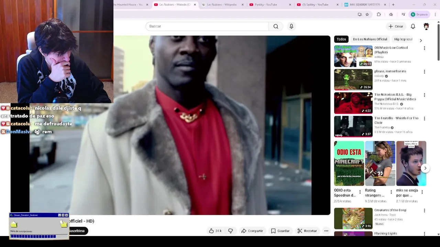Open YouTube notifications bell
Image resolution: width=440 pixels, height=247 pixels.
[413, 26]
